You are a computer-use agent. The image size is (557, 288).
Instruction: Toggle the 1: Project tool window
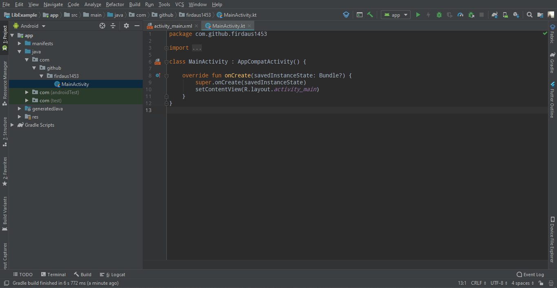click(4, 38)
